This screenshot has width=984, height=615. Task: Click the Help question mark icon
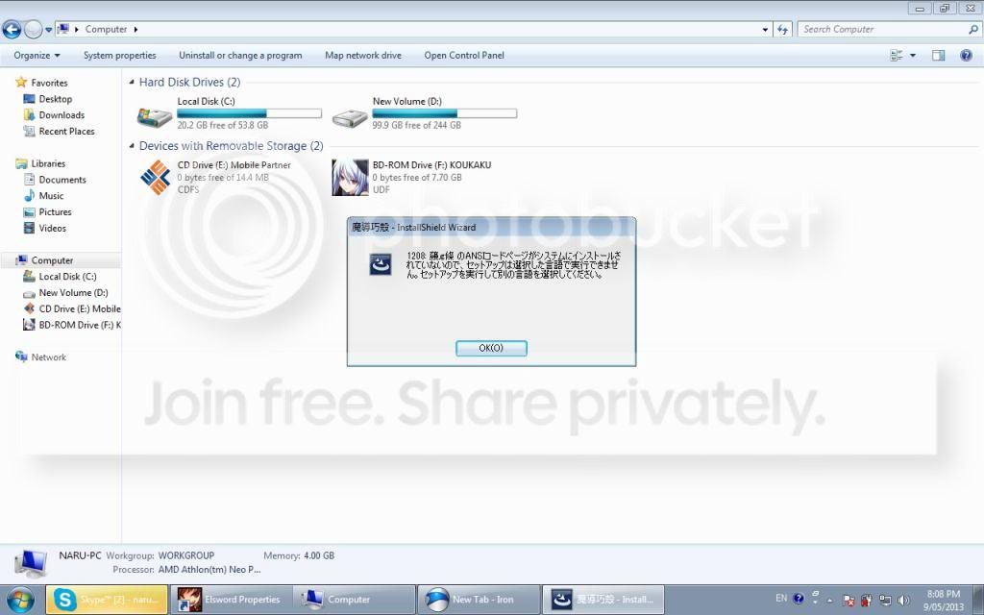click(966, 56)
